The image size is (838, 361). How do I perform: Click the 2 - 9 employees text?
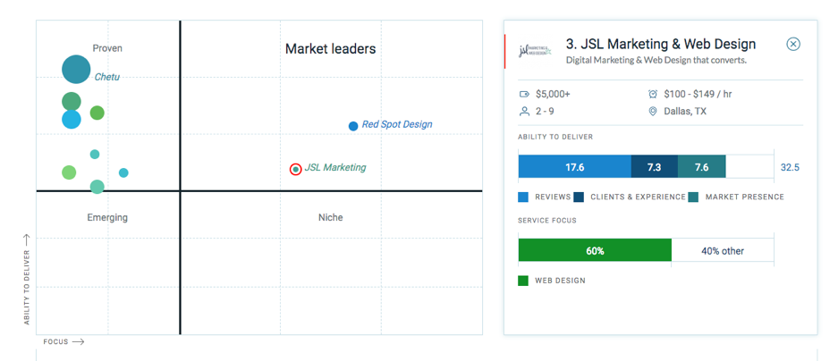546,112
